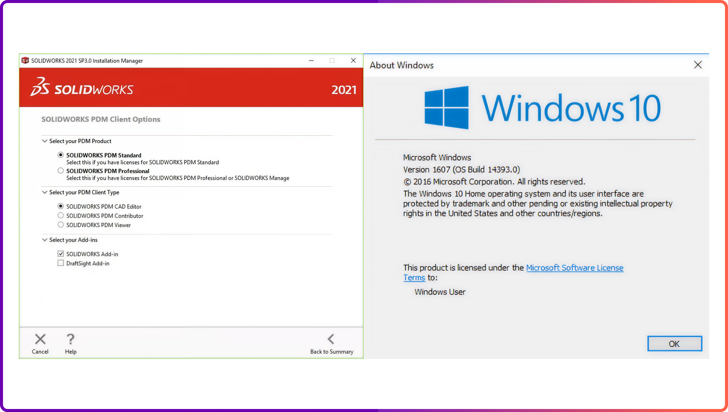Select SOLIDWORKS PDM Standard radio button
Viewport: 728px width, 412px height.
61,155
